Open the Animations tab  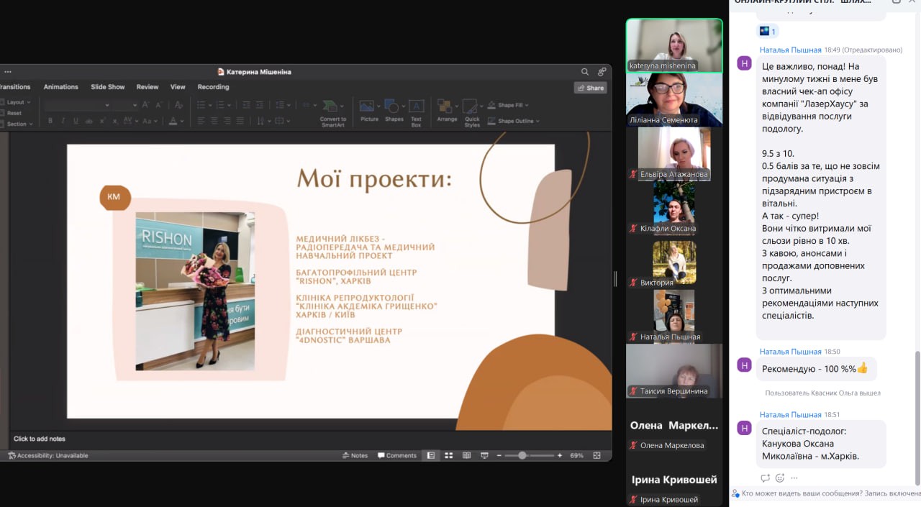[x=60, y=87]
